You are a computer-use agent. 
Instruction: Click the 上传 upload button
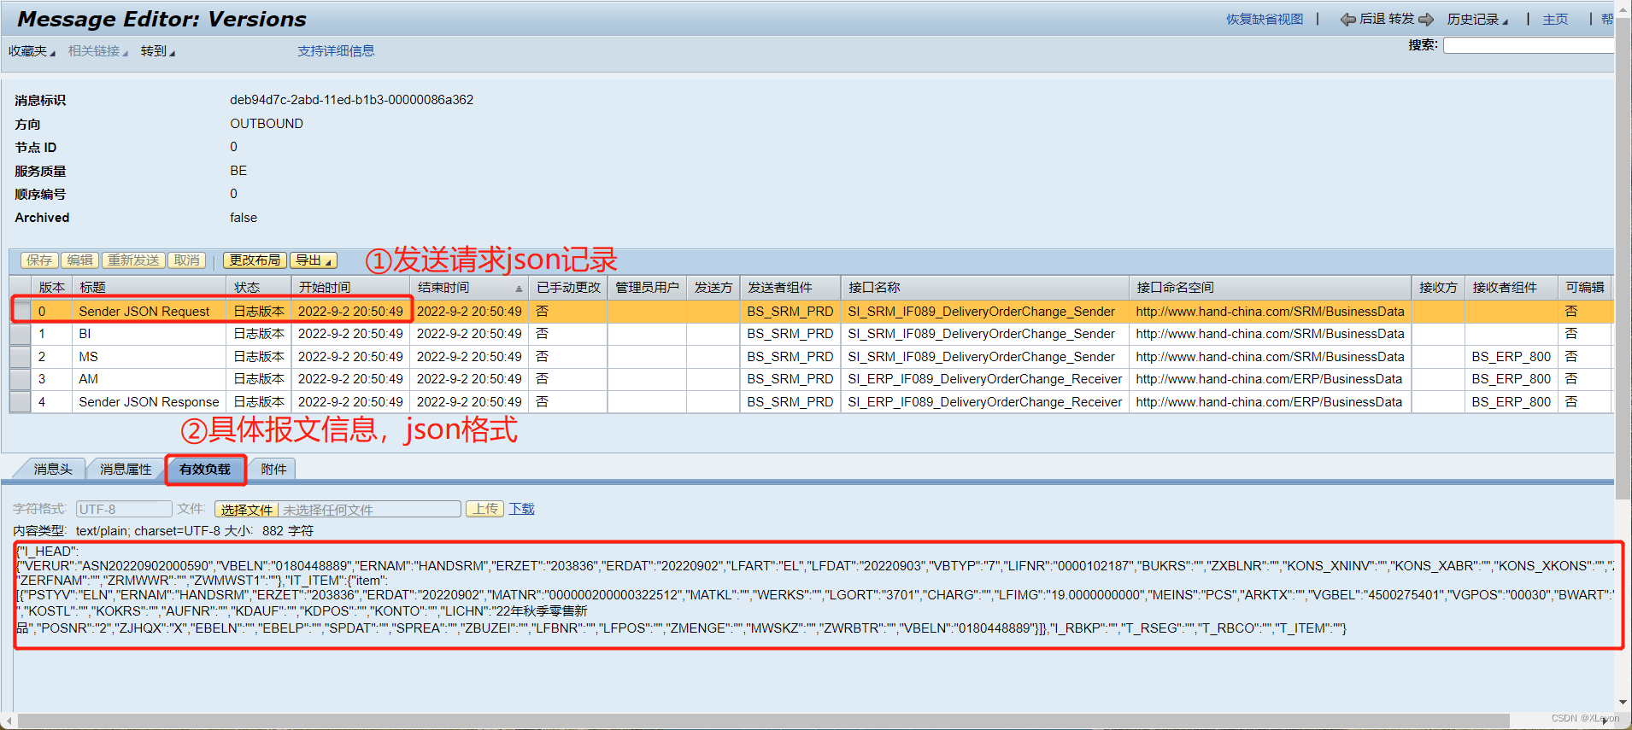point(485,509)
